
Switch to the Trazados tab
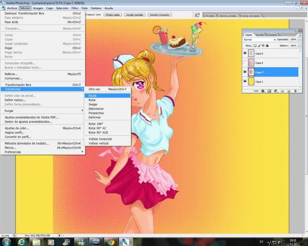coord(272,35)
